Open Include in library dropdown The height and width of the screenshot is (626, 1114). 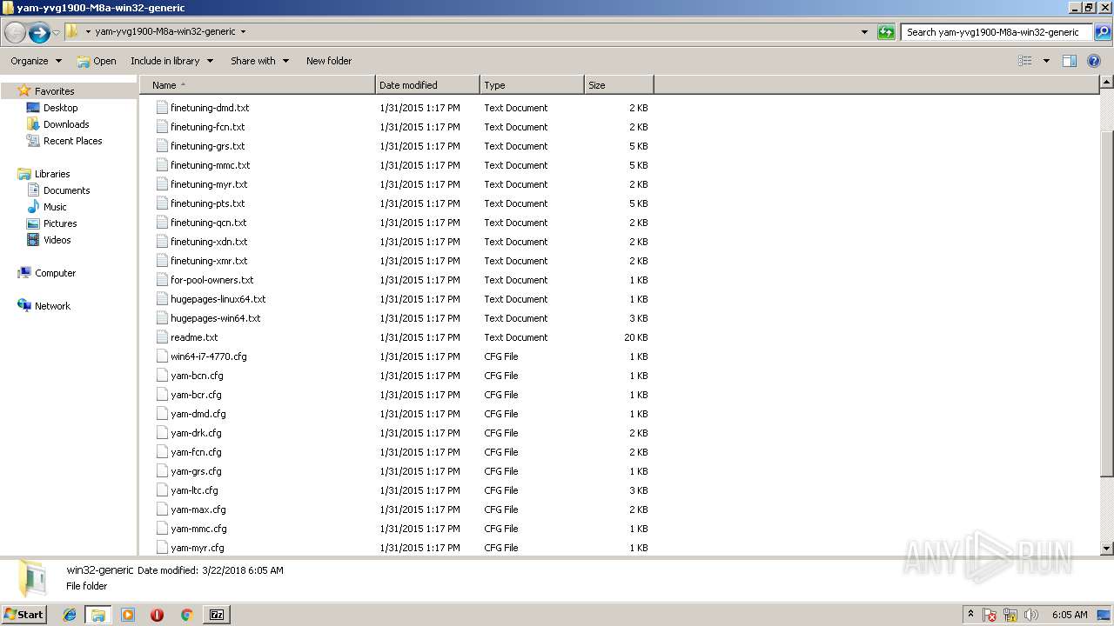[171, 61]
